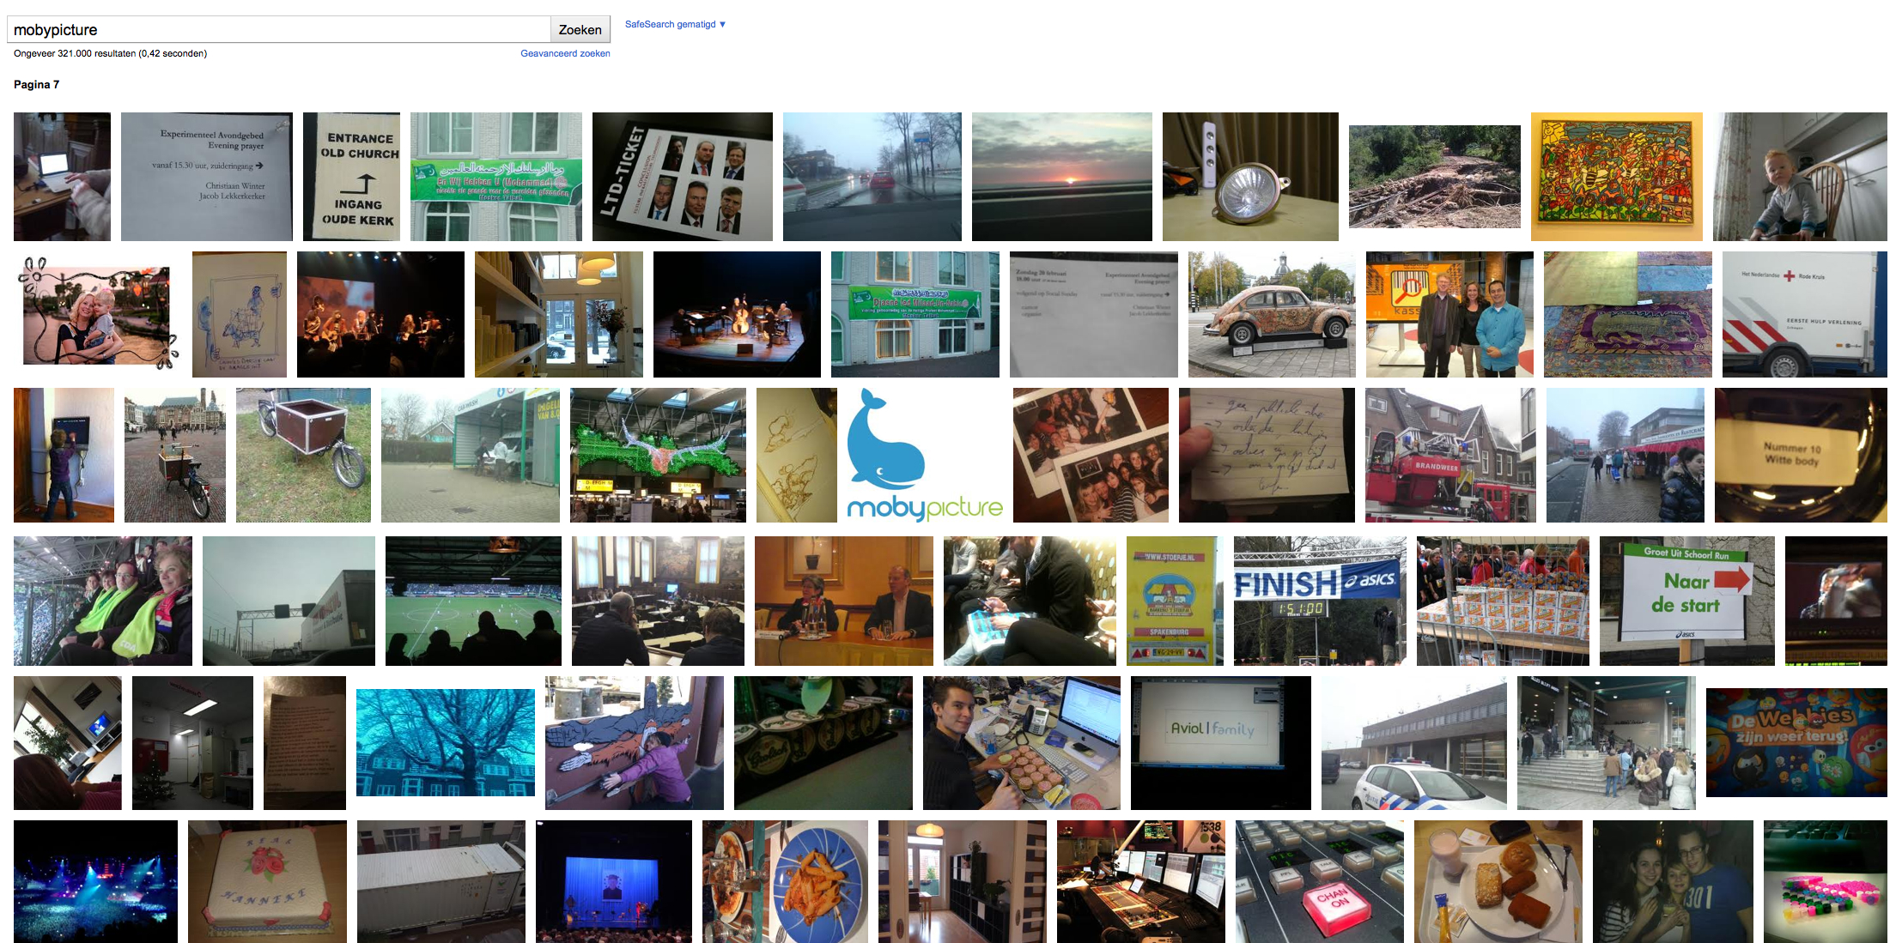
Task: Open the sunset horizon thumbnail
Action: [1061, 176]
